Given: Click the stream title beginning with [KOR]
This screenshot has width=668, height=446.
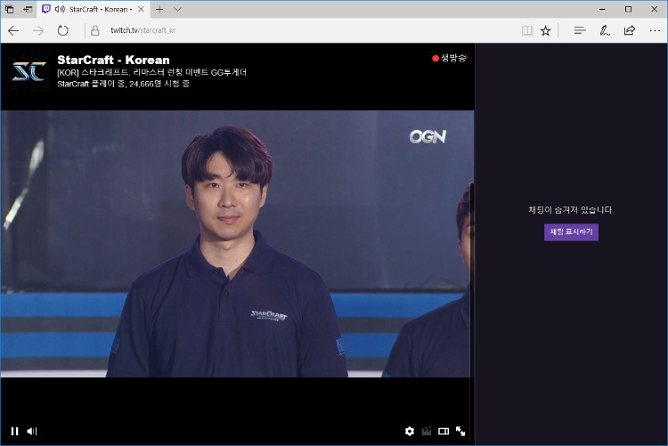Looking at the screenshot, I should tap(151, 72).
